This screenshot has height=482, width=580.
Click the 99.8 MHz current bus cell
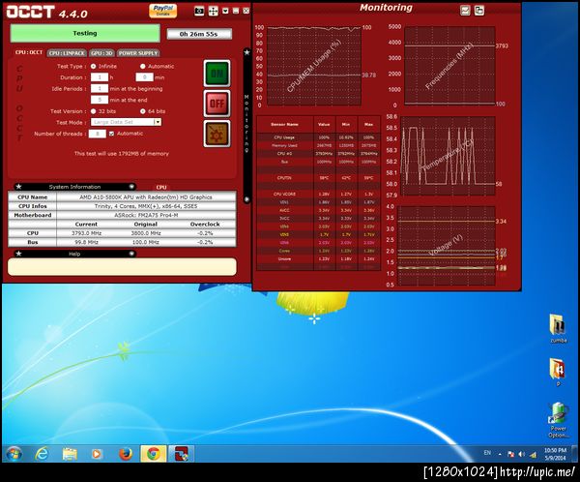(x=86, y=242)
